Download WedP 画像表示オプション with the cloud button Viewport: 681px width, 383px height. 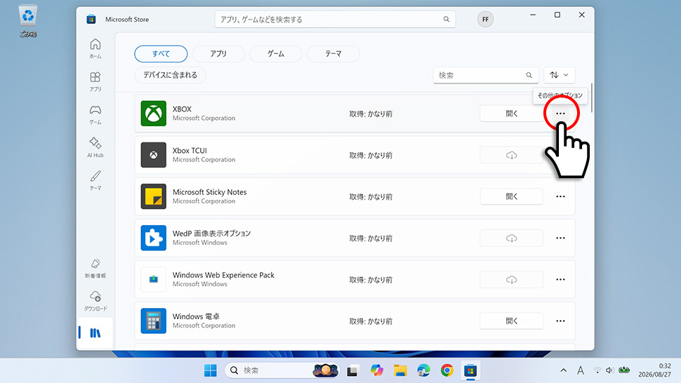click(x=512, y=238)
